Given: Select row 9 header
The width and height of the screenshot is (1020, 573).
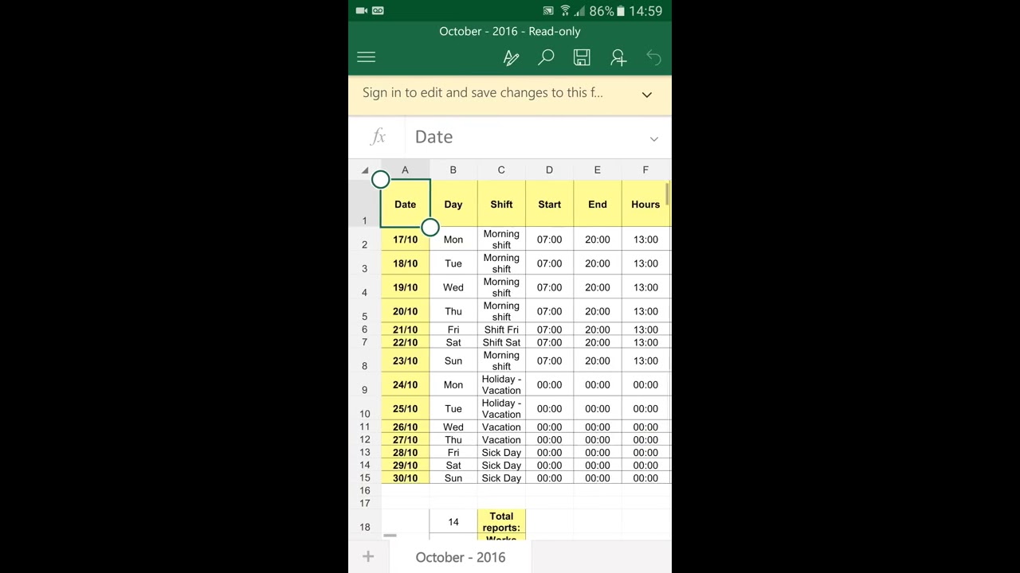Looking at the screenshot, I should pyautogui.click(x=365, y=384).
